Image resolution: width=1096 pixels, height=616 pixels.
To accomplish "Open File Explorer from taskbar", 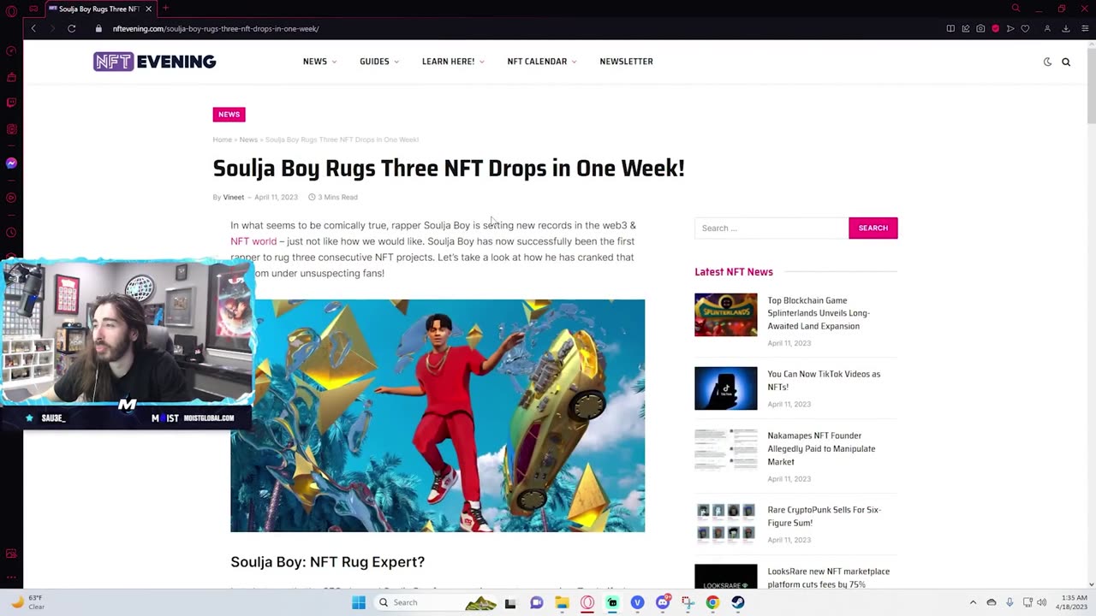I will pos(562,602).
